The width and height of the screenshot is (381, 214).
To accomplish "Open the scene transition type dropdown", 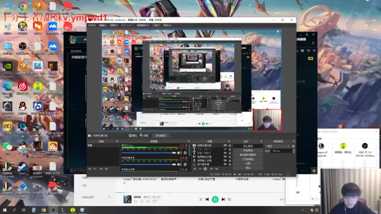I will [278, 146].
